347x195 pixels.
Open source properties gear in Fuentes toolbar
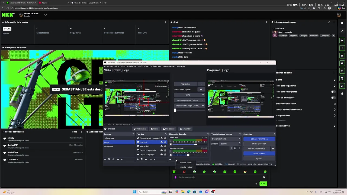point(146,159)
